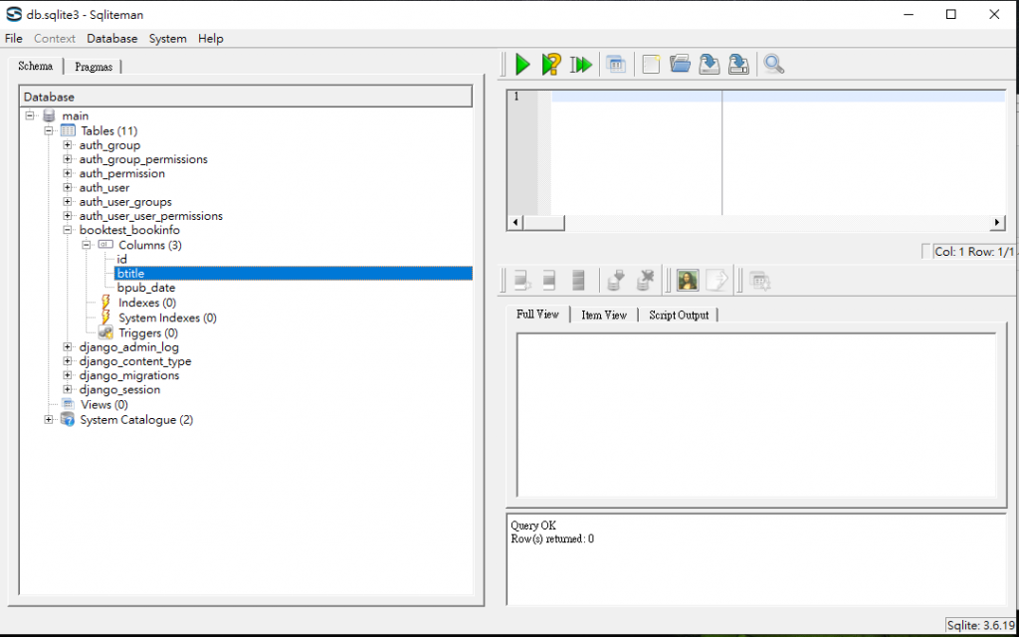Switch to the Script Output tab
Image resolution: width=1019 pixels, height=637 pixels.
679,315
